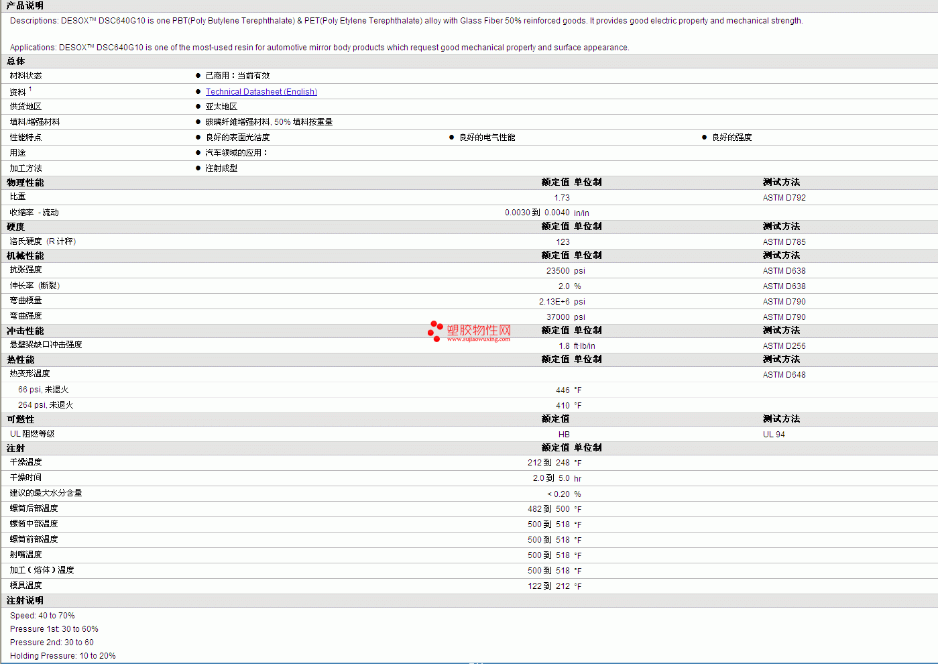Viewport: 938px width, 664px height.
Task: Select the 产品说明 section header
Action: click(25, 5)
